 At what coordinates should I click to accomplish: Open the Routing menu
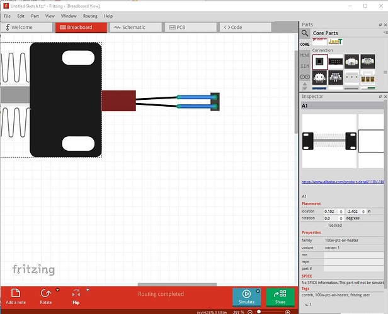(90, 16)
